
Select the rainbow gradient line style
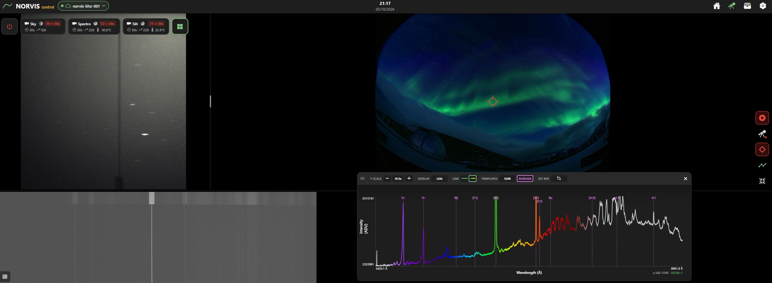[x=472, y=179]
